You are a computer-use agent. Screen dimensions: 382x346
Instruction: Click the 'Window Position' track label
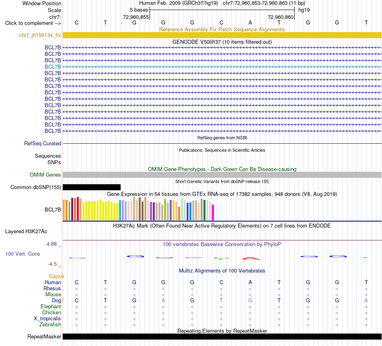[x=42, y=3]
